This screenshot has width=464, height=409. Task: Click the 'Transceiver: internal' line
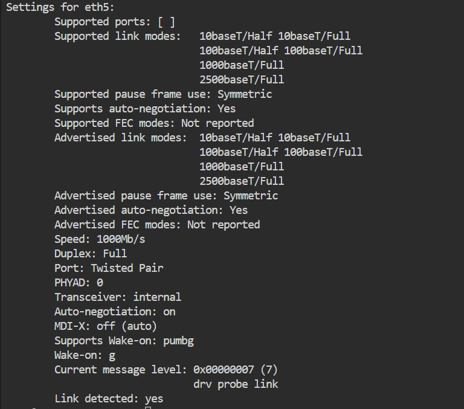point(118,297)
